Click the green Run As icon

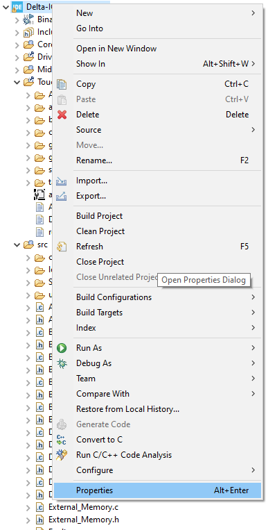62,348
